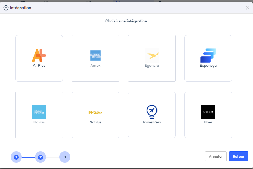Select the Expensya blue cards logo
253x169 pixels.
(x=208, y=56)
